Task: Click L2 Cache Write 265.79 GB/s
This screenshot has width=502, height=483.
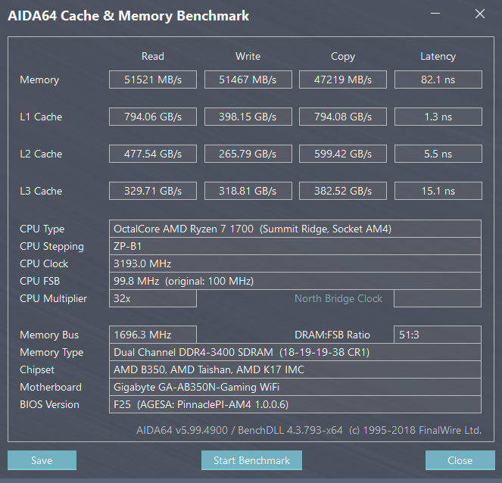Action: [248, 154]
